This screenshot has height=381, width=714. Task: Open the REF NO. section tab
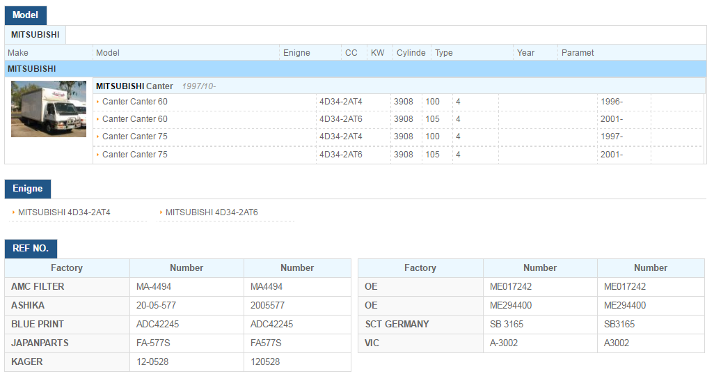coord(31,249)
